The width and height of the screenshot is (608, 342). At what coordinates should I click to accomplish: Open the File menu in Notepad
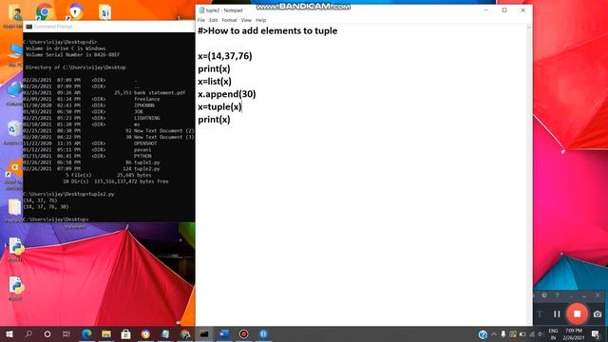(200, 20)
